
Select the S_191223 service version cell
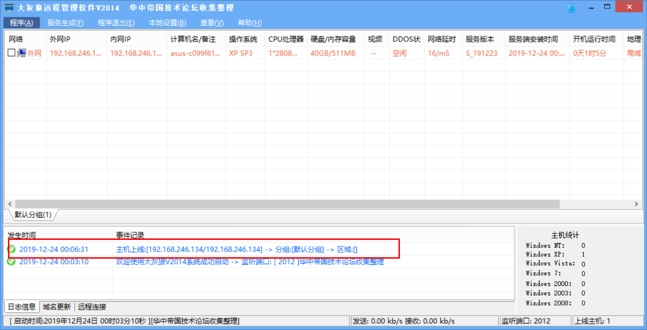481,53
